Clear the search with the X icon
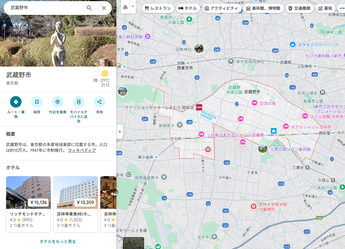 tap(104, 8)
